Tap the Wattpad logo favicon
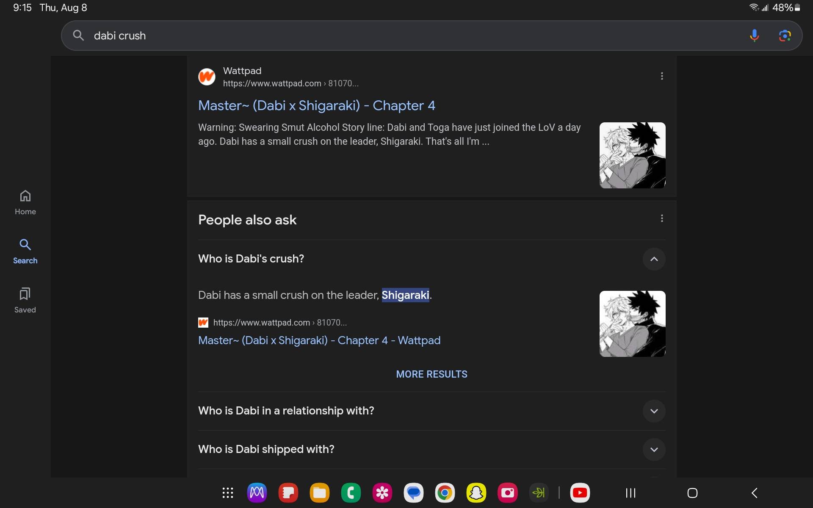This screenshot has width=813, height=508. (207, 77)
